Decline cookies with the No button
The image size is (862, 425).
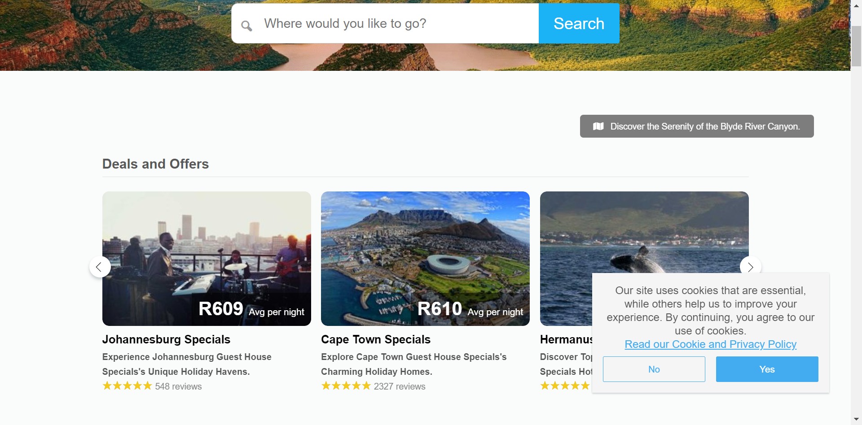point(654,369)
